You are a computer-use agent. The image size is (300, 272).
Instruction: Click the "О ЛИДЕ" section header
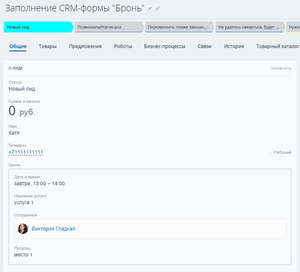coord(16,68)
